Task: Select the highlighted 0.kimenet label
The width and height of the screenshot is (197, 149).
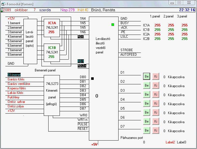Action: click(14, 75)
